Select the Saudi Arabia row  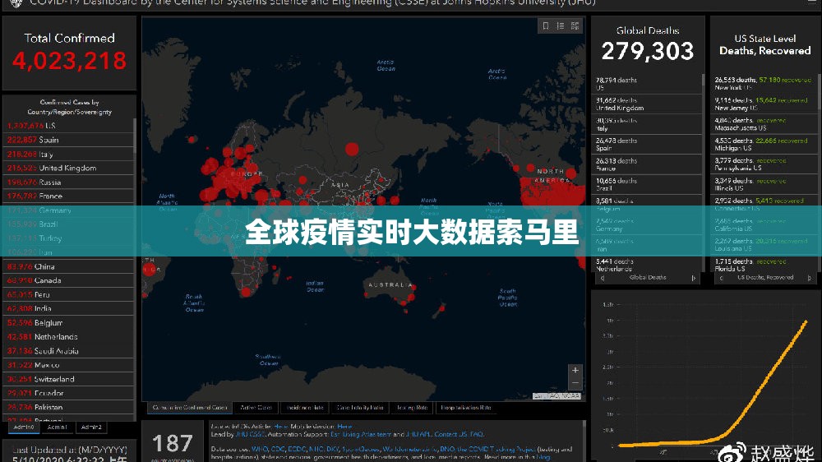[68, 351]
